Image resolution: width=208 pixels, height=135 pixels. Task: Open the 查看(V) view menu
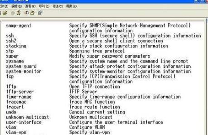click(31, 6)
